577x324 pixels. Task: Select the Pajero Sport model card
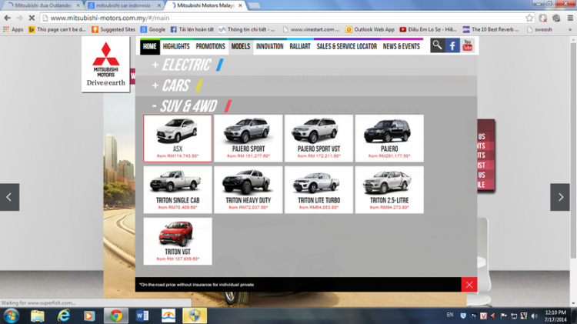tap(248, 138)
